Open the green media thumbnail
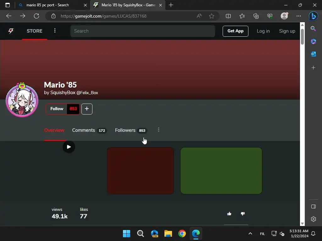This screenshot has height=241, width=322. pos(221,170)
